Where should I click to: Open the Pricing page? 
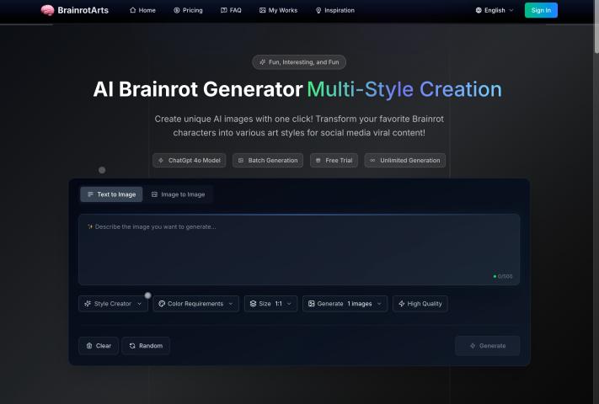coord(188,11)
